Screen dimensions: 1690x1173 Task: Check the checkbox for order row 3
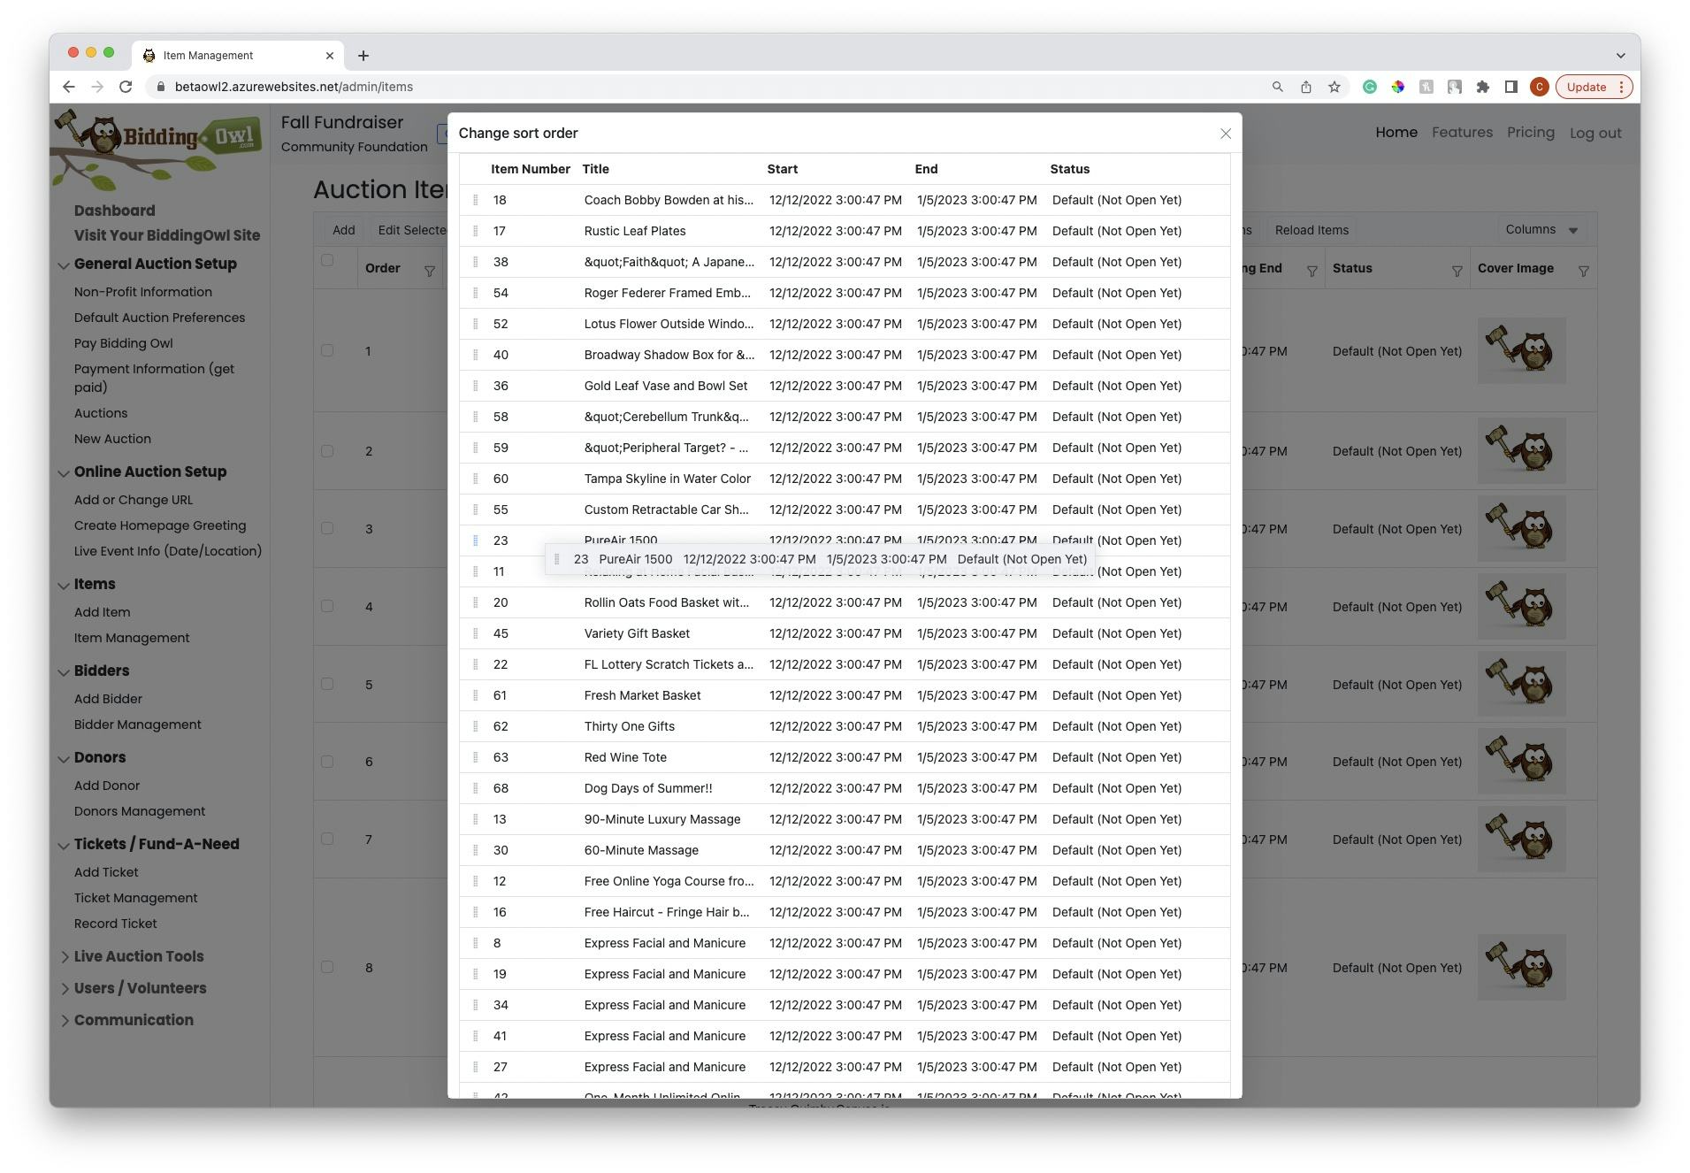point(327,528)
